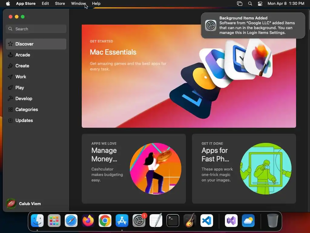The image size is (310, 233).
Task: Click the Arcade joystick icon
Action: [x=10, y=55]
